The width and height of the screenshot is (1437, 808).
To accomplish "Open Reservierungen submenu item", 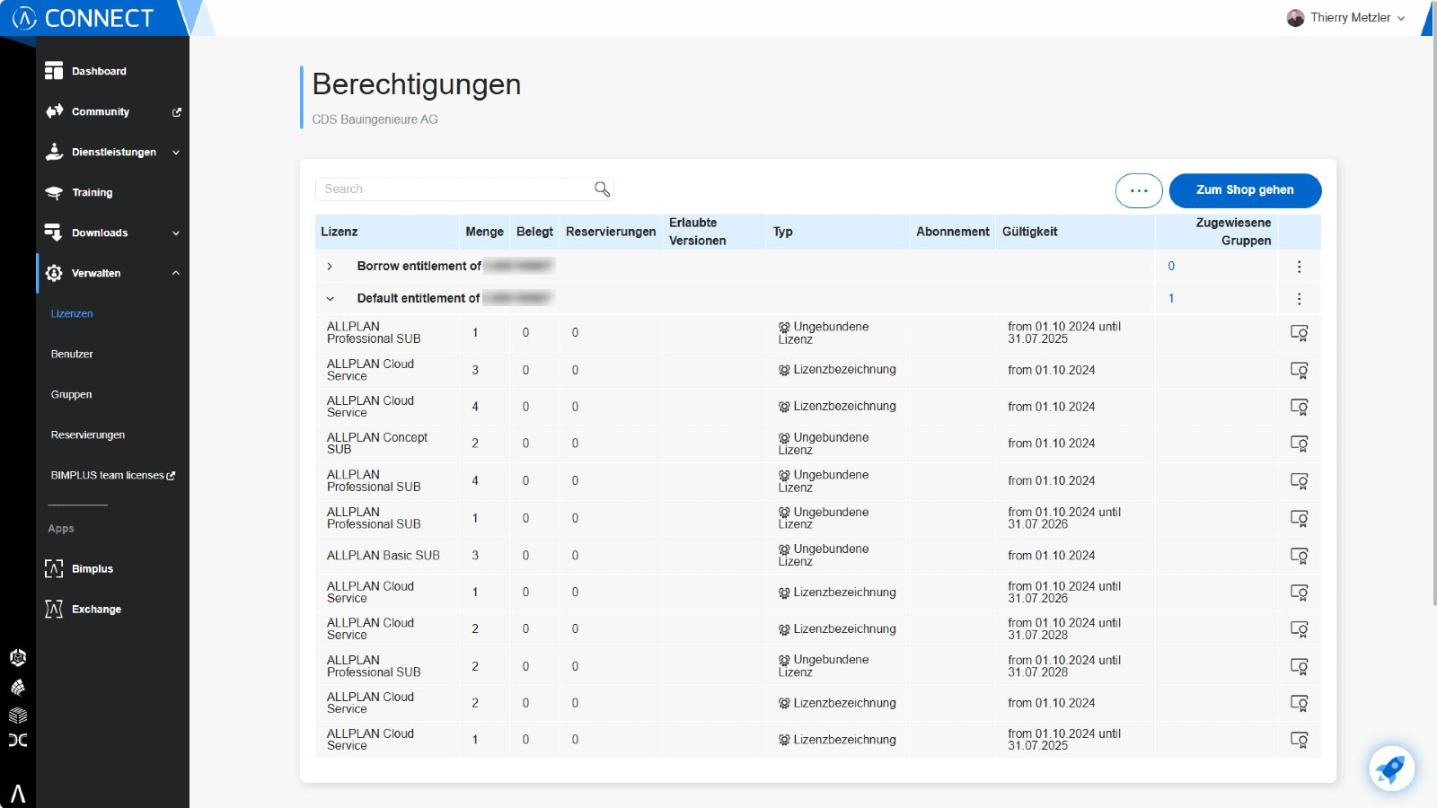I will pyautogui.click(x=88, y=435).
